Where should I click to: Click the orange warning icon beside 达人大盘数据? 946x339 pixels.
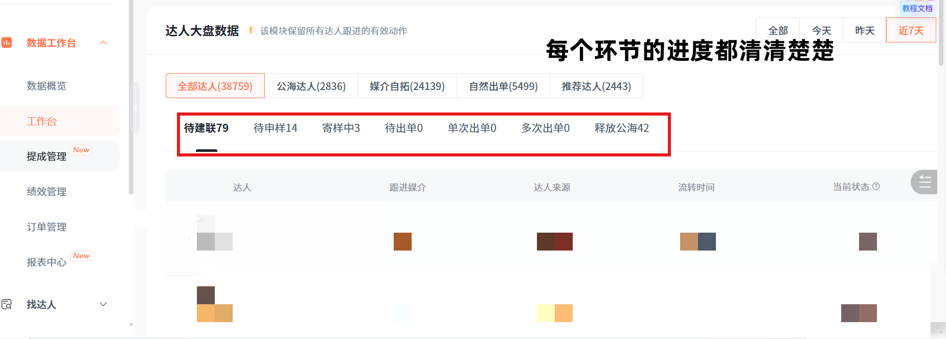[x=251, y=30]
